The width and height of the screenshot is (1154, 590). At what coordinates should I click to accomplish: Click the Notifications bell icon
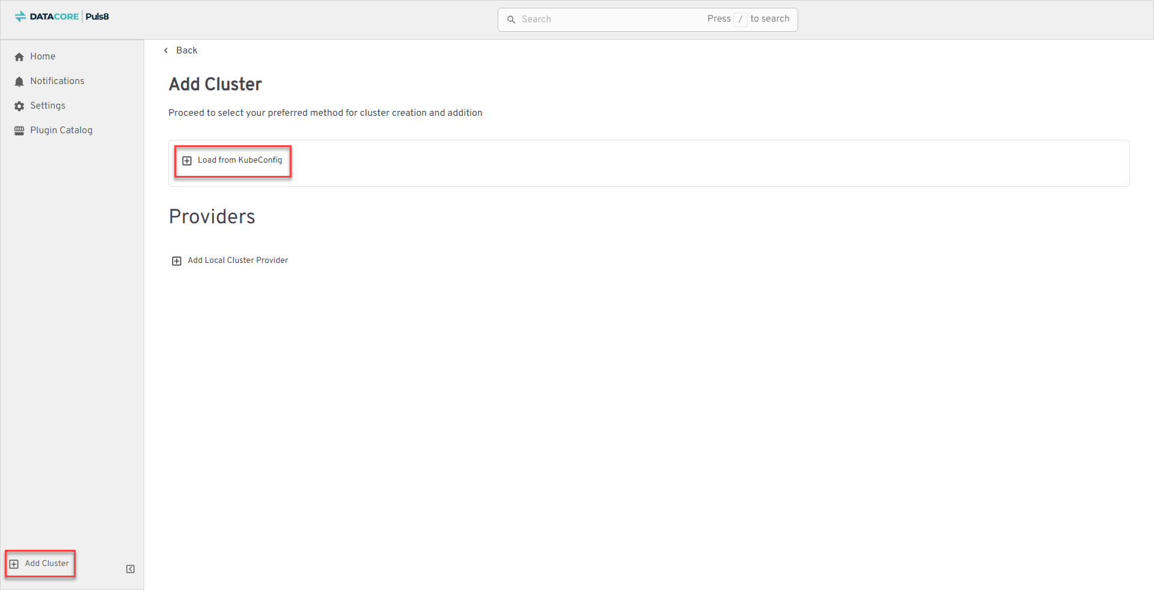19,82
